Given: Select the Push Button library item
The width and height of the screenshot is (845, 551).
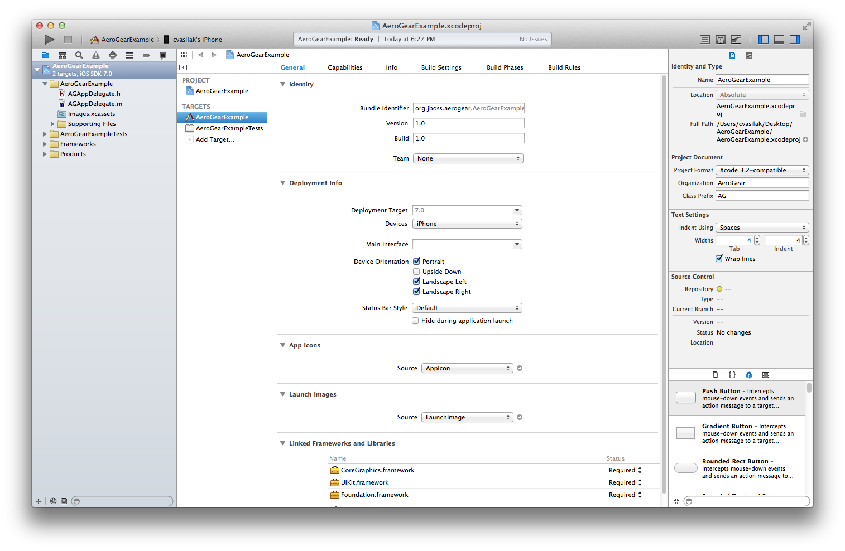Looking at the screenshot, I should tap(737, 398).
